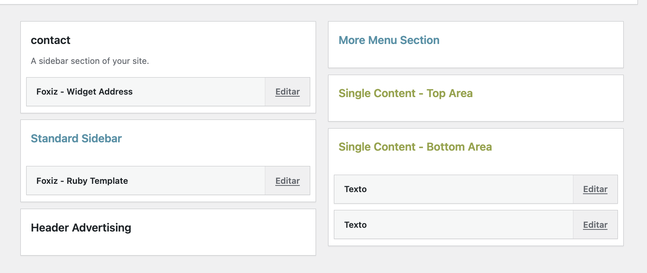
Task: Select the Foxiz - Ruby Template widget title
Action: coord(82,181)
